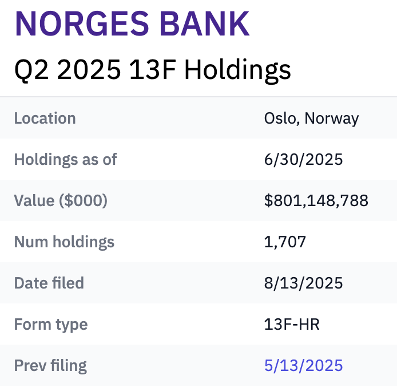397x387 pixels.
Task: Select the Value ($000) label
Action: click(61, 201)
